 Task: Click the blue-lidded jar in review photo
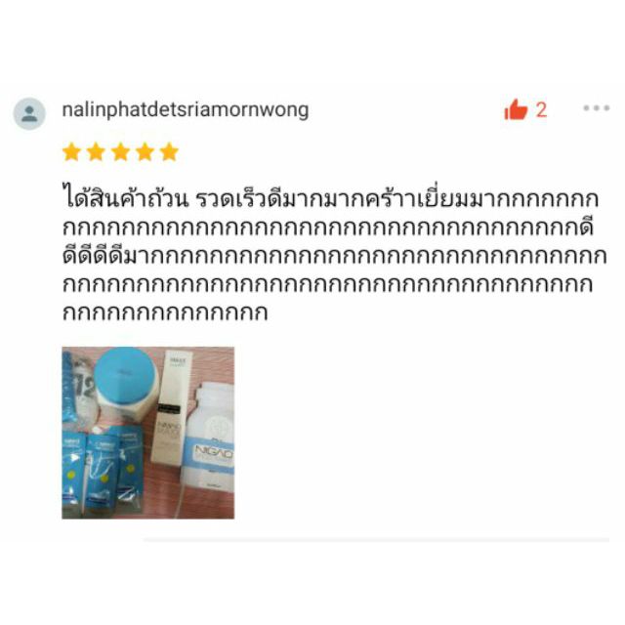pyautogui.click(x=126, y=385)
